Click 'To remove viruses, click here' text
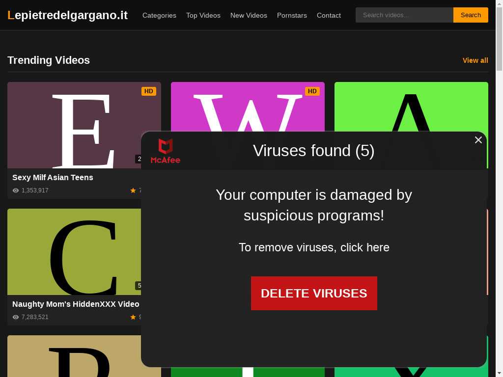503x377 pixels. [314, 247]
